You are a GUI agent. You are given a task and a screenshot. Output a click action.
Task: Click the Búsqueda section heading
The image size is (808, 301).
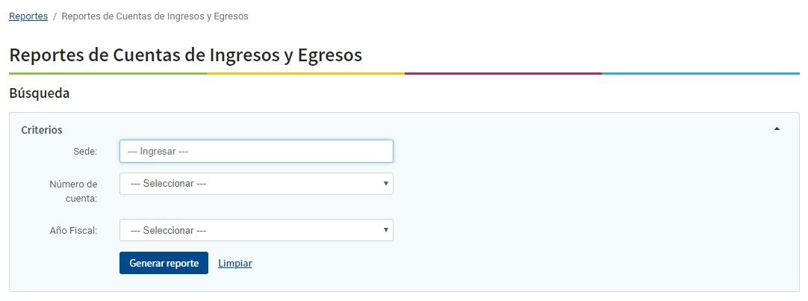(x=39, y=93)
